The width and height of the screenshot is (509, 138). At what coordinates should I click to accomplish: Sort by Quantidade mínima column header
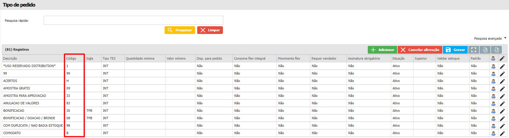click(x=140, y=58)
